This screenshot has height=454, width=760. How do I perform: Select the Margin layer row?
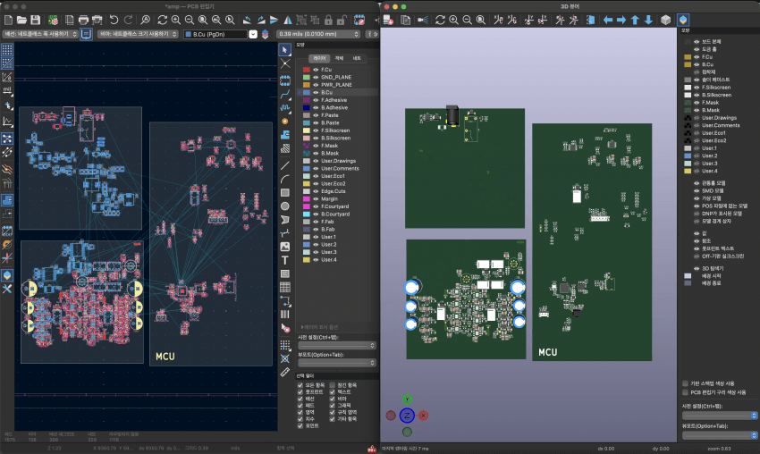(x=337, y=199)
